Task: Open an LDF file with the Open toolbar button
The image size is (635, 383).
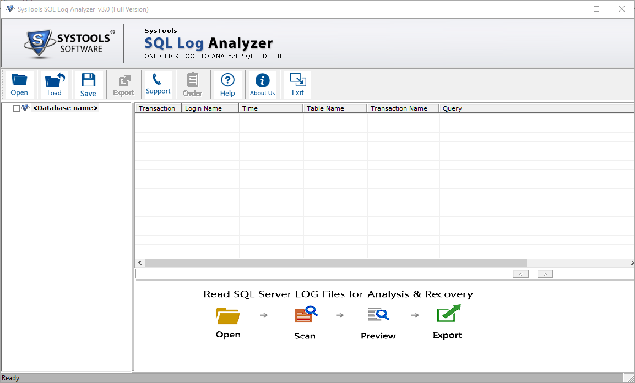Action: click(x=19, y=85)
